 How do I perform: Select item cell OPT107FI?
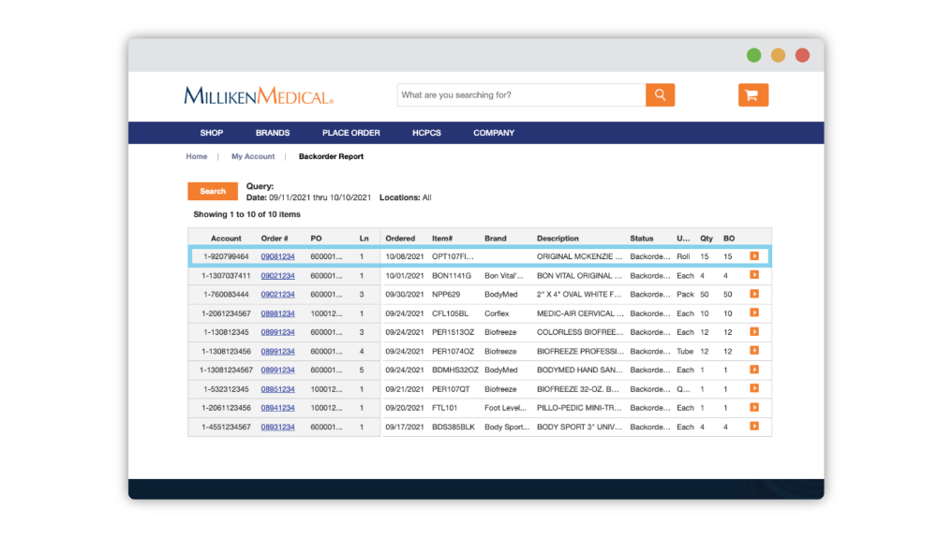(453, 256)
